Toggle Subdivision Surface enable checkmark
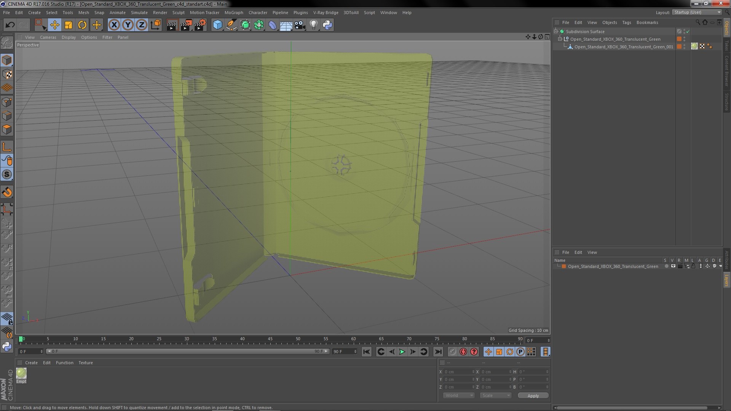Viewport: 731px width, 411px height. coord(688,32)
